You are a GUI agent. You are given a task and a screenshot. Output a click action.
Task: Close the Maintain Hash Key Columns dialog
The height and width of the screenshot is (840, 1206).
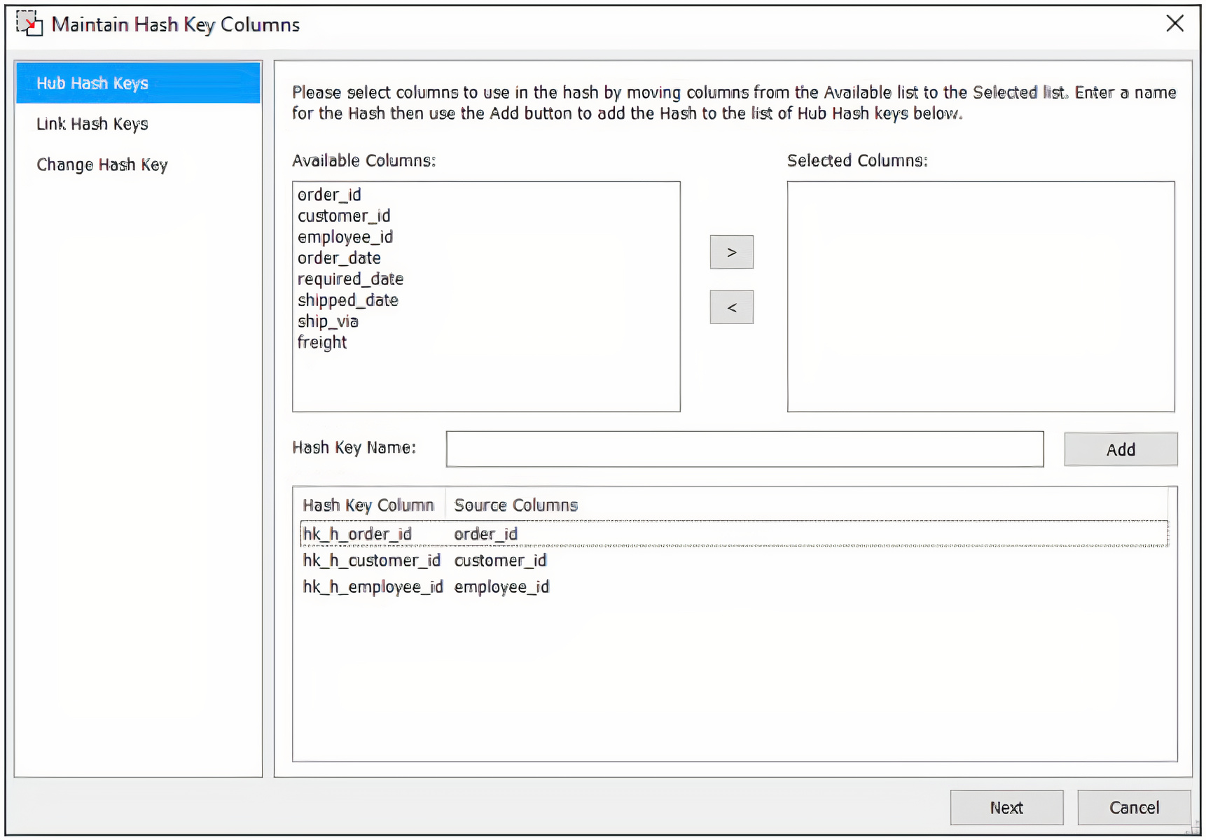[x=1175, y=23]
